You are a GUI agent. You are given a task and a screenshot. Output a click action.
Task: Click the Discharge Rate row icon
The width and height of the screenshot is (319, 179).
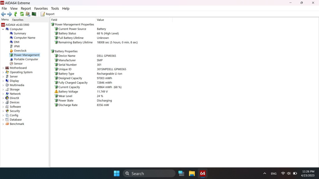[x=56, y=105]
